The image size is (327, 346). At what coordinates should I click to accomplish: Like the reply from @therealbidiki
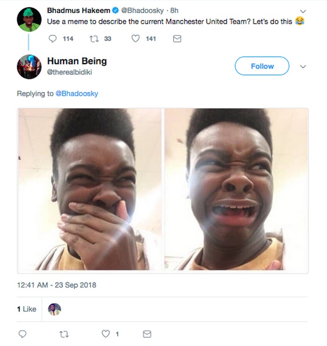click(106, 334)
